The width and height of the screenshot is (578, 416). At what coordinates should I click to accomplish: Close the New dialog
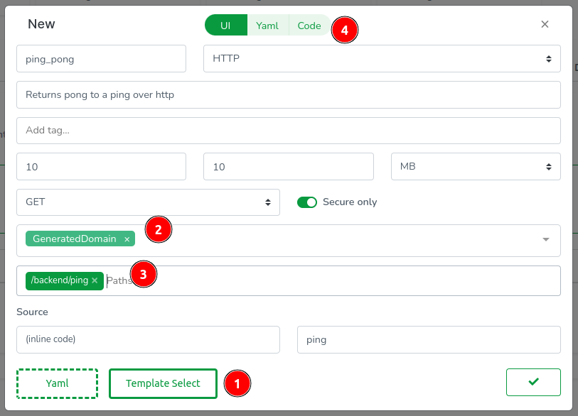point(545,24)
